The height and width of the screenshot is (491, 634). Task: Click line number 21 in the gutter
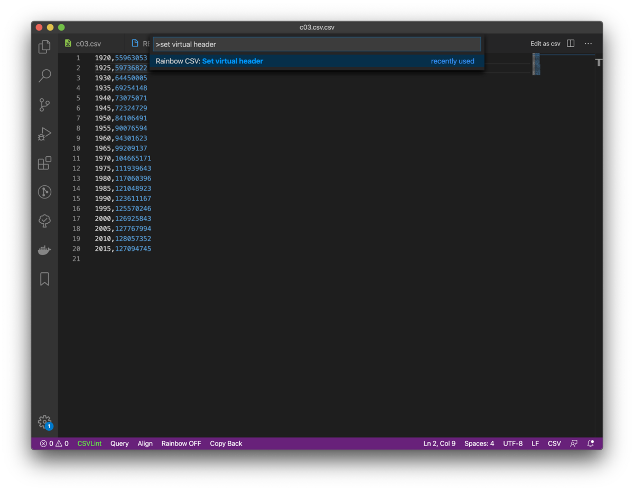76,259
